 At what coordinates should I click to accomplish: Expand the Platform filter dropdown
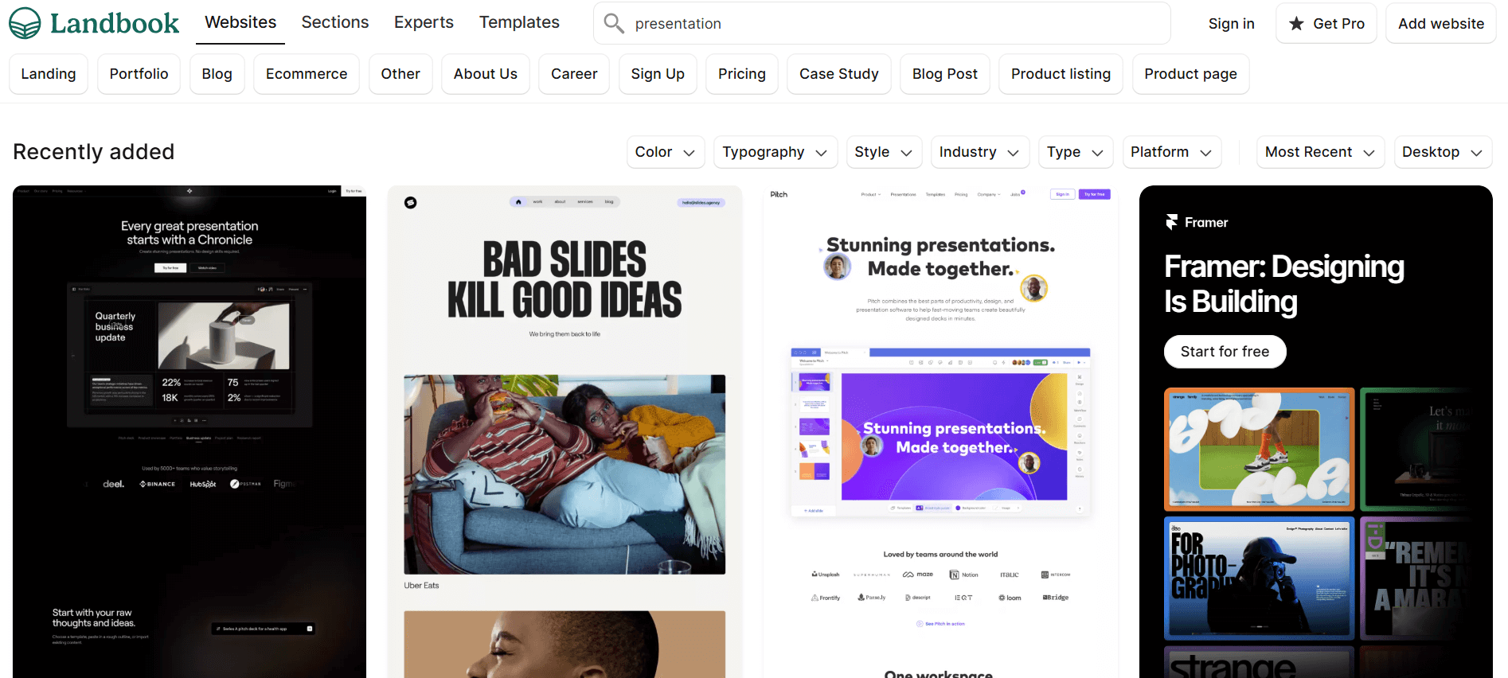point(1172,152)
